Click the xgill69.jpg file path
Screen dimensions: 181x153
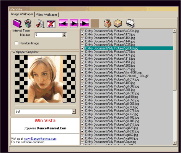pos(111,138)
